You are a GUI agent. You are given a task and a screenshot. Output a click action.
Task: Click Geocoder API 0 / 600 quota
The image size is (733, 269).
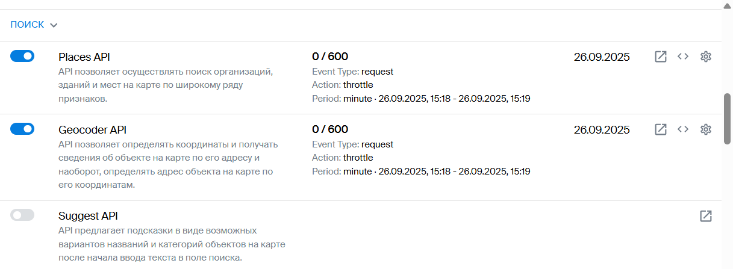(x=330, y=129)
